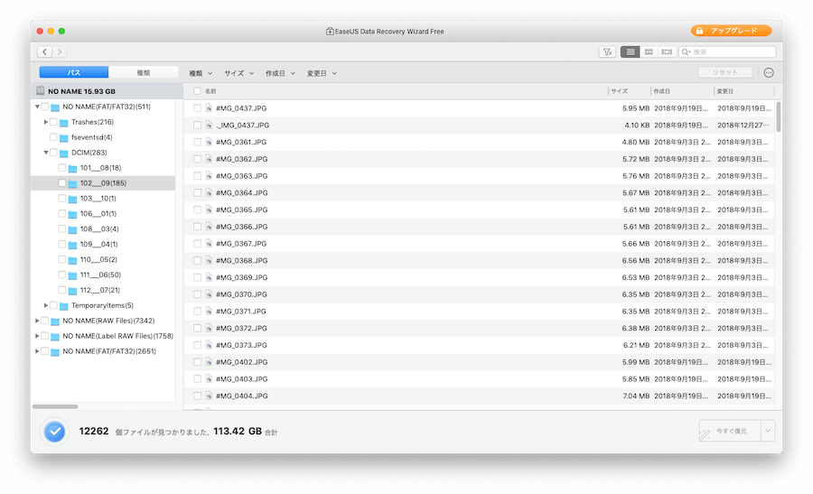The height and width of the screenshot is (494, 813).
Task: Click folder icon of DCIM(283)
Action: coord(64,153)
